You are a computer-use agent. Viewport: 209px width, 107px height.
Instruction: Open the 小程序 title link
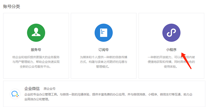(171, 50)
